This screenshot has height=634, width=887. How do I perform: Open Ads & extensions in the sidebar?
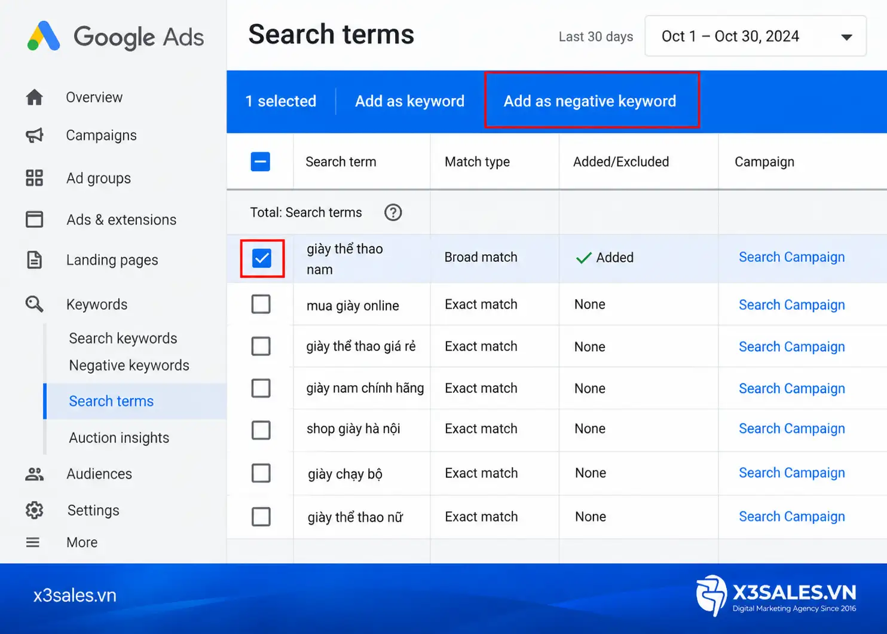pyautogui.click(x=121, y=220)
